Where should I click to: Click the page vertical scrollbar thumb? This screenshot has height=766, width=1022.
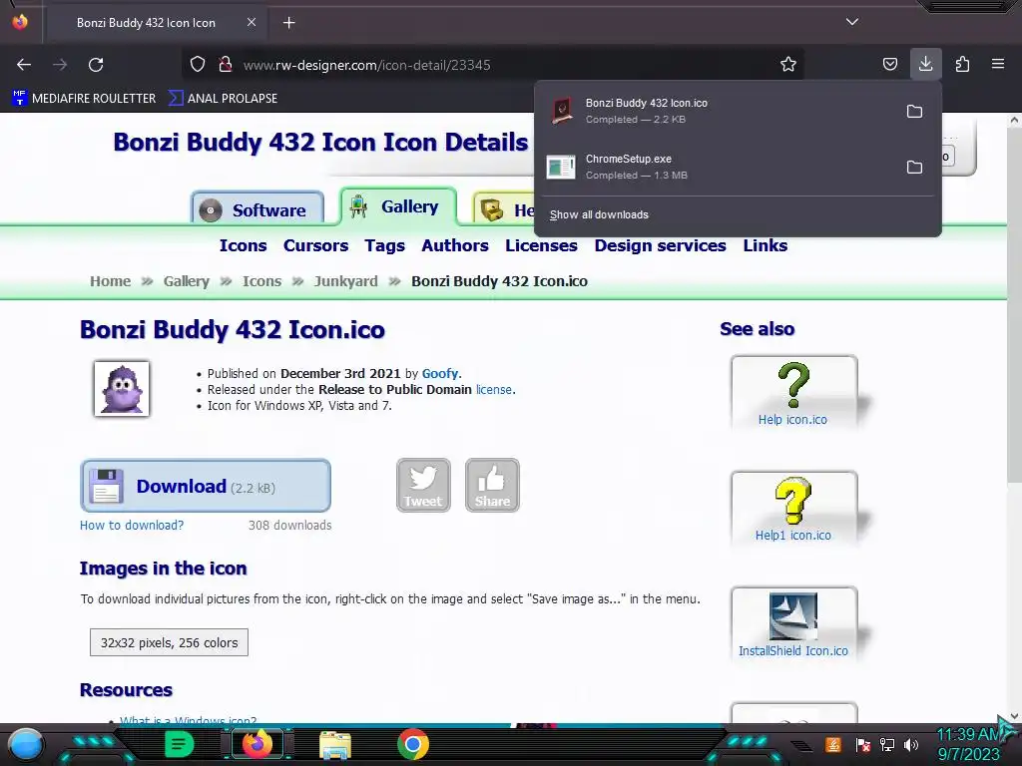tap(1014, 306)
